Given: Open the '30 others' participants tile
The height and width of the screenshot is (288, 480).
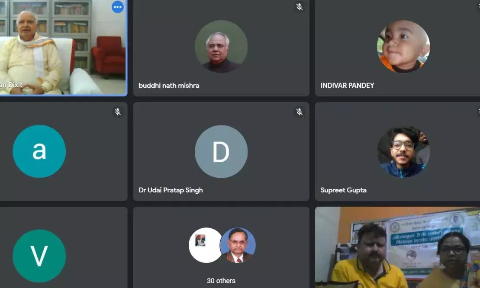Looking at the screenshot, I should point(221,247).
